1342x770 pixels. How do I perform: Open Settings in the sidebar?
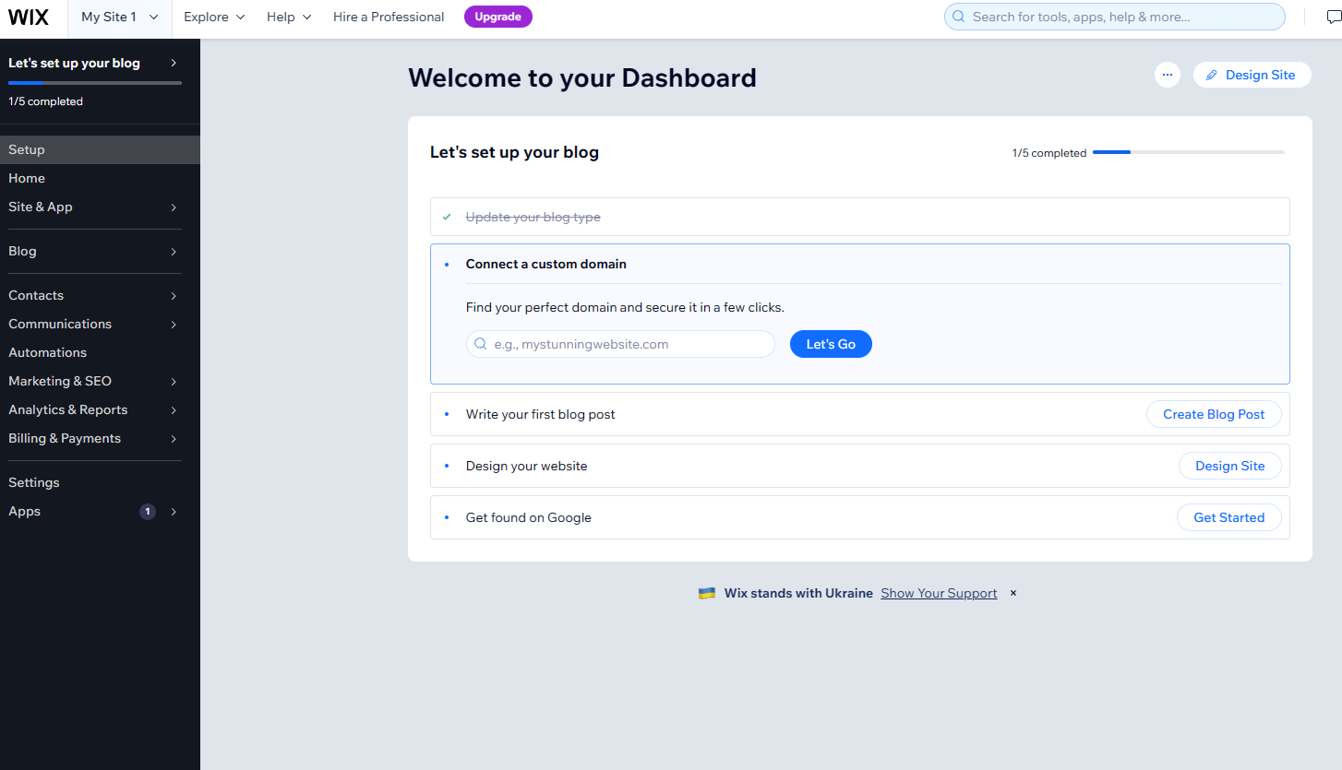100,482
